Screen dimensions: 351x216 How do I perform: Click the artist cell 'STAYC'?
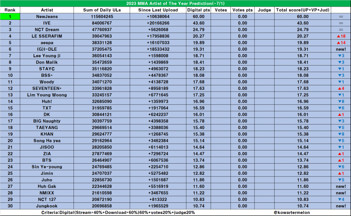(x=47, y=69)
